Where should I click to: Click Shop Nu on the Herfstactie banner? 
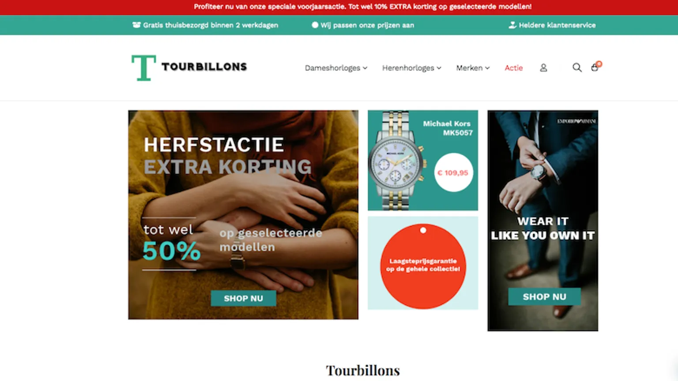pyautogui.click(x=243, y=298)
